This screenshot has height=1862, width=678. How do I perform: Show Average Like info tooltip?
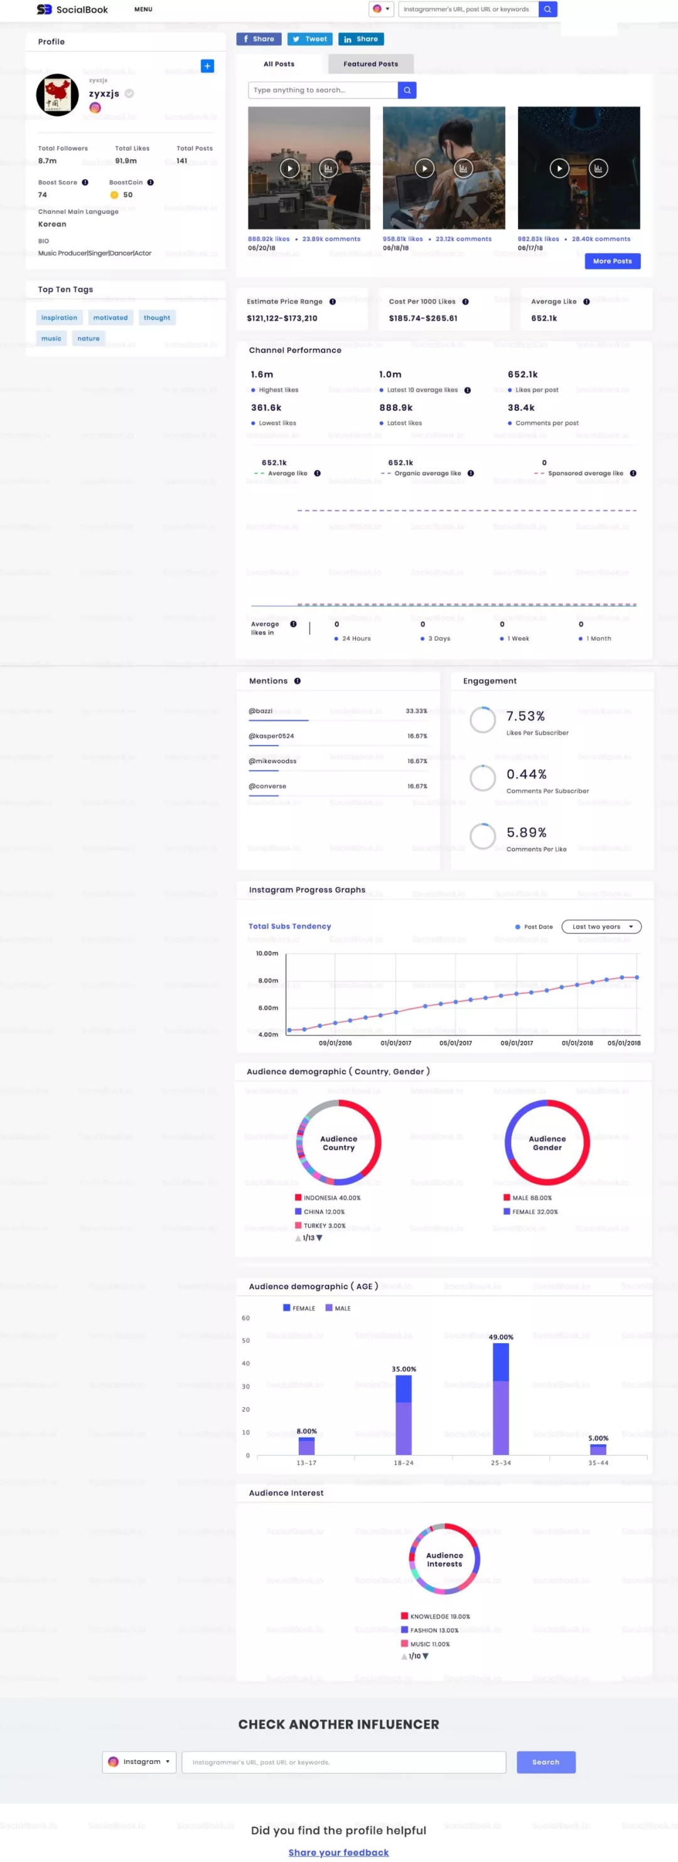[x=586, y=302]
